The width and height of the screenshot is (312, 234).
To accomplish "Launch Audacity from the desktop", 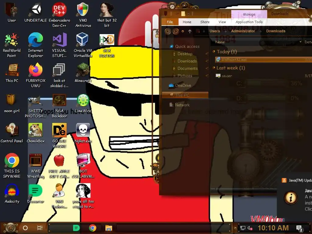I will tap(12, 193).
